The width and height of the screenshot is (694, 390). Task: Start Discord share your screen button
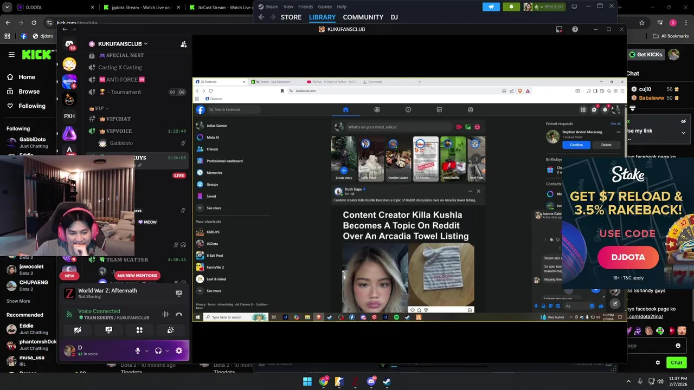point(108,330)
